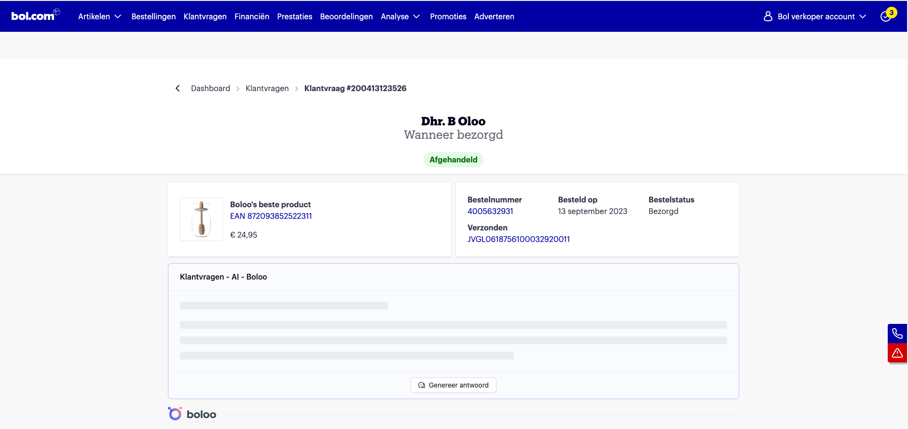Click the price € 24,95
Image resolution: width=908 pixels, height=429 pixels.
tap(244, 235)
